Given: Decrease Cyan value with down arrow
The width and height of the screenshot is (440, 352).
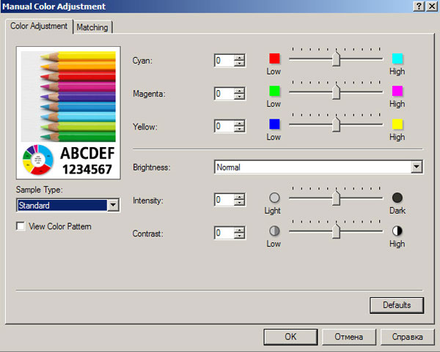Looking at the screenshot, I should click(239, 64).
